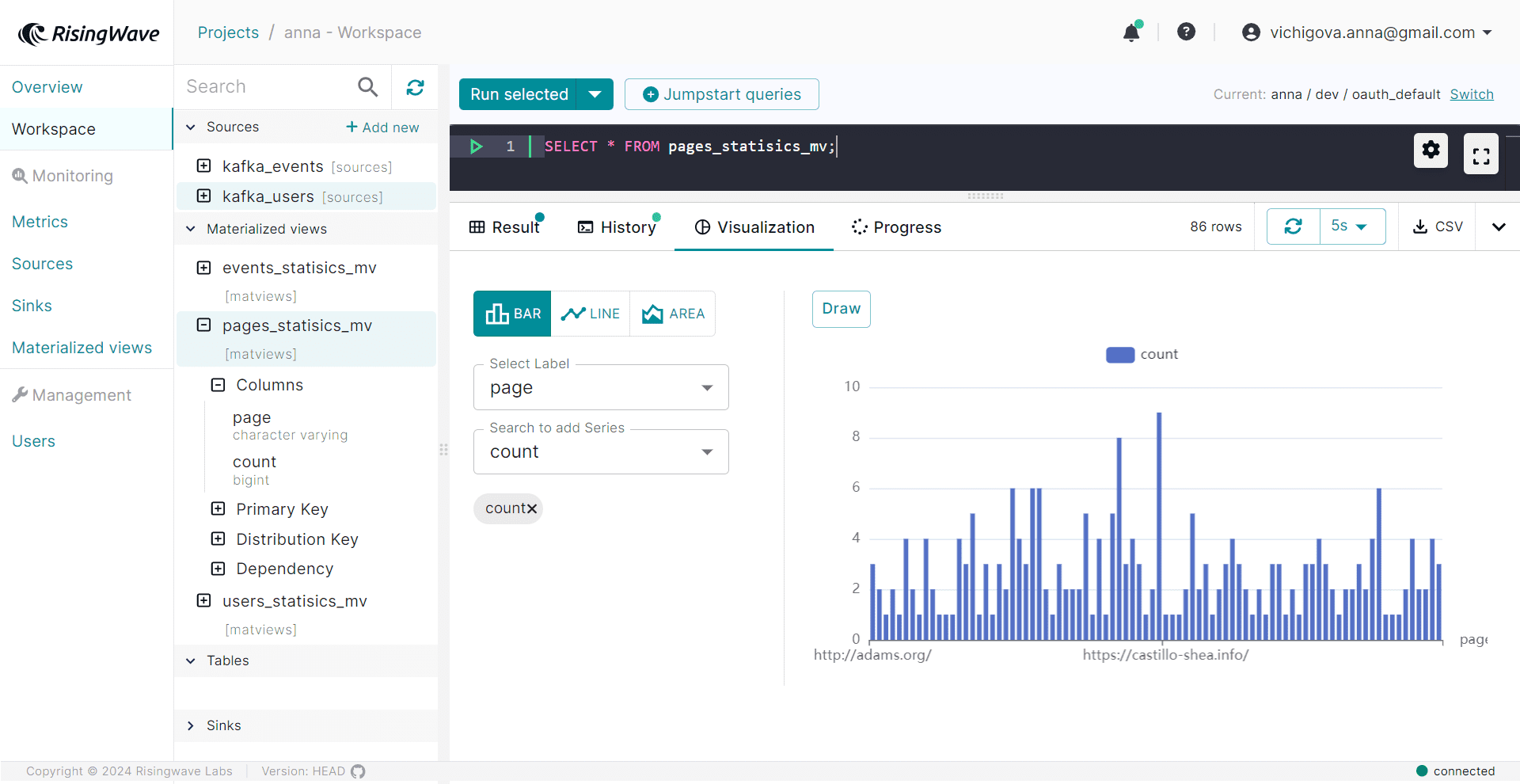Click into the SQL editor line

689,147
